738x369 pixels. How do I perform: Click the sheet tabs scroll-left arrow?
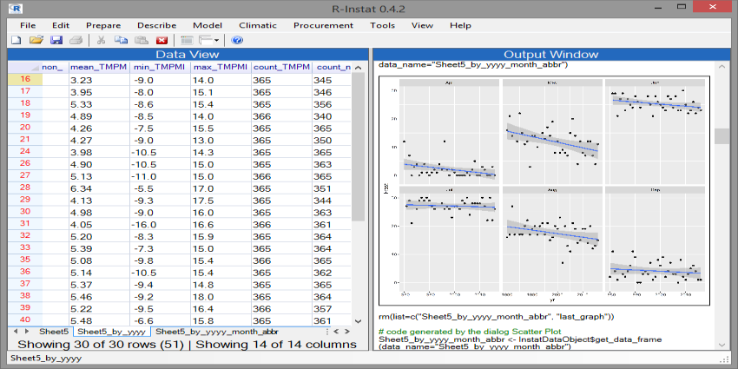coord(15,332)
